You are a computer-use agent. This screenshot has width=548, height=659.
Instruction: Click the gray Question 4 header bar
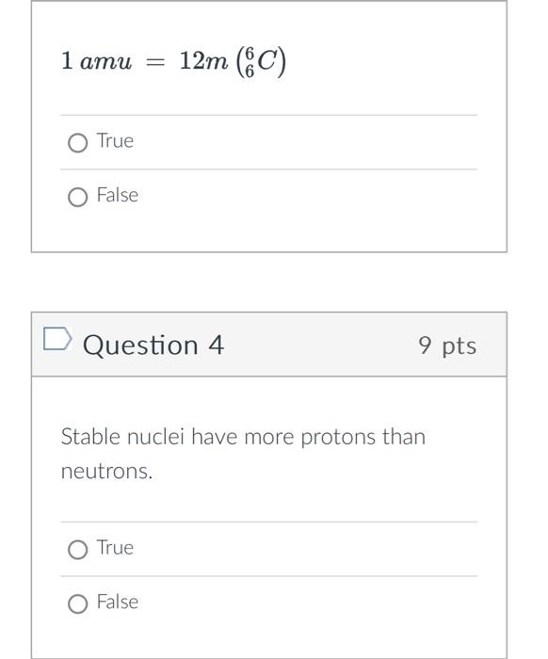pyautogui.click(x=269, y=345)
